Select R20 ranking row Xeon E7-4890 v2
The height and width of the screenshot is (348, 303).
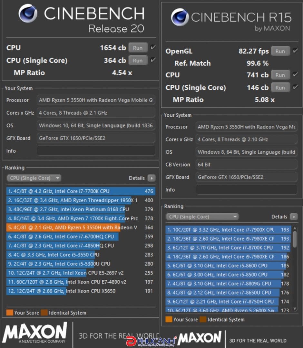tap(81, 282)
